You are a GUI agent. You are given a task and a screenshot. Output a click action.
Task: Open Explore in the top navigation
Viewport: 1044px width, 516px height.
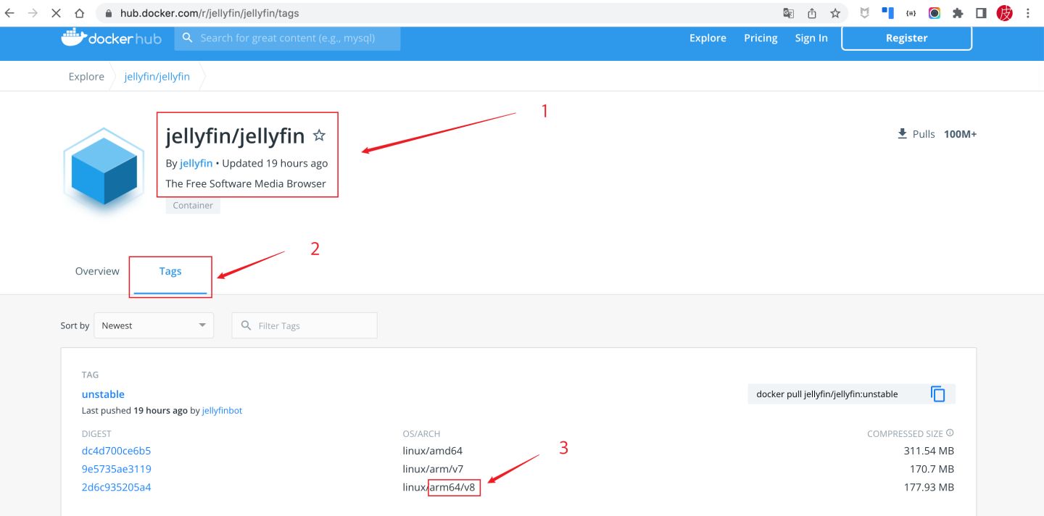point(708,38)
